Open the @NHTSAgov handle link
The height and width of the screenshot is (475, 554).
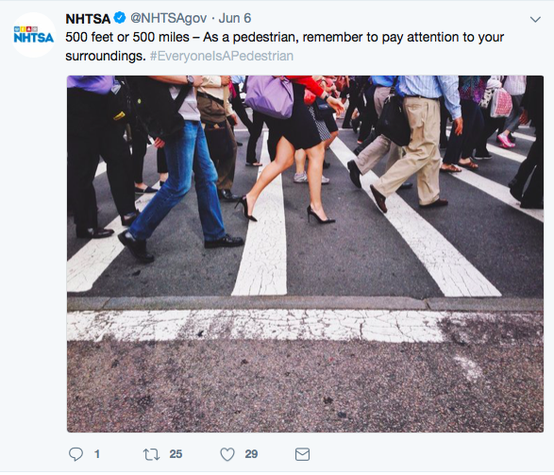point(169,18)
